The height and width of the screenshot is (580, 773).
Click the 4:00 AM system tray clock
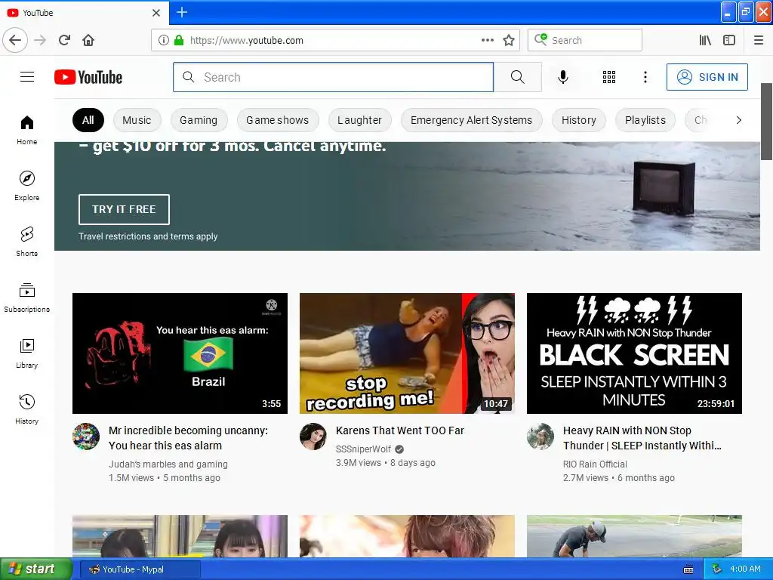(745, 569)
